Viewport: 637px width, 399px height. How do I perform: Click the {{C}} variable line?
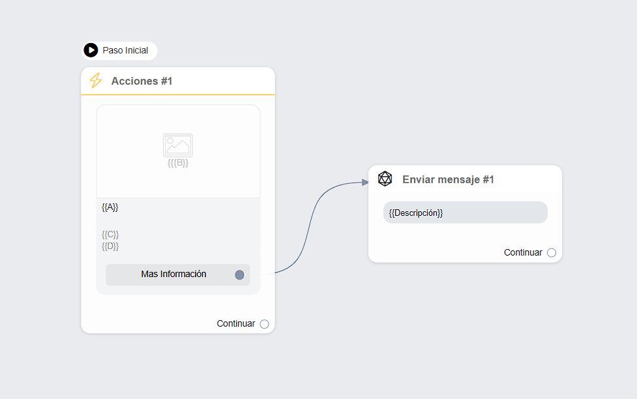[110, 234]
